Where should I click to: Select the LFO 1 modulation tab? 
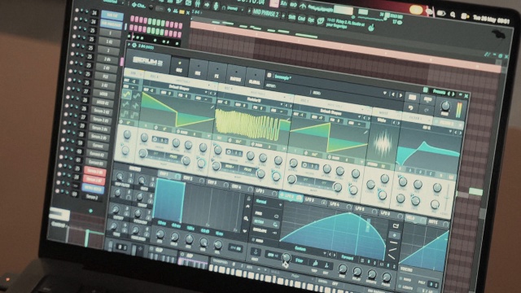click(x=266, y=192)
